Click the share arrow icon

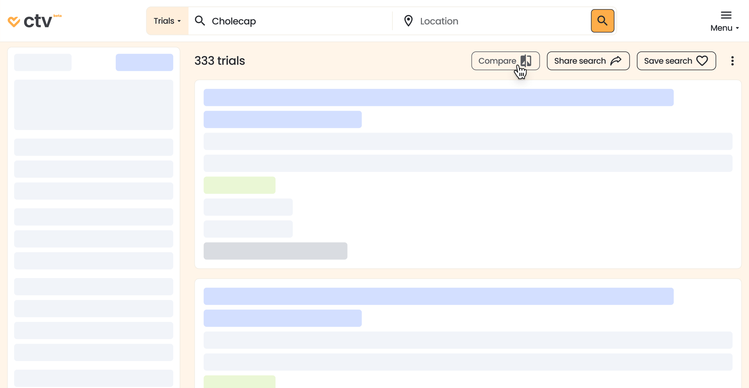(616, 61)
